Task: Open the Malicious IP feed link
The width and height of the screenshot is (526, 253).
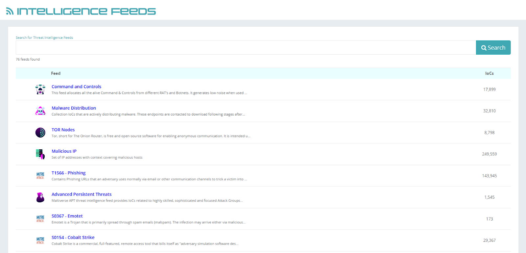Action: (x=64, y=151)
